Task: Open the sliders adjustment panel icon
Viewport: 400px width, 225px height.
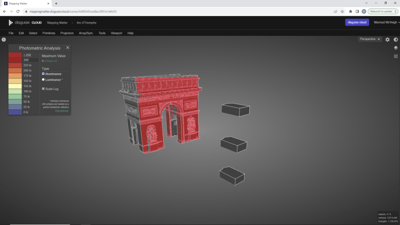Action: [x=396, y=56]
